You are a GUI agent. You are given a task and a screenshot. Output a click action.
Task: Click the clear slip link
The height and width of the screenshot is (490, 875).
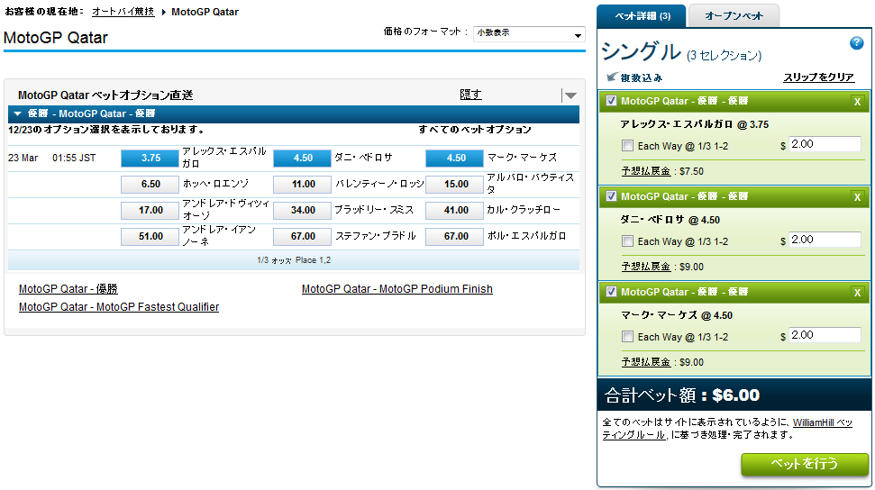point(817,78)
